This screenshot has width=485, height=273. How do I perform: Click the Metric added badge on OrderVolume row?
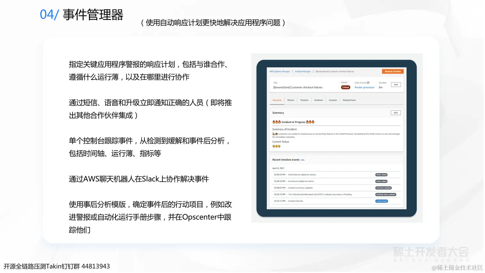point(381,175)
